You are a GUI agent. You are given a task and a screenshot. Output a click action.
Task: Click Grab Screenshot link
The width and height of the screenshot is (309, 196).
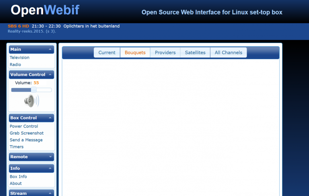coord(27,133)
